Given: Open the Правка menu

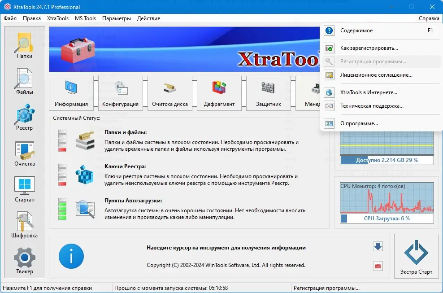Looking at the screenshot, I should click(32, 18).
